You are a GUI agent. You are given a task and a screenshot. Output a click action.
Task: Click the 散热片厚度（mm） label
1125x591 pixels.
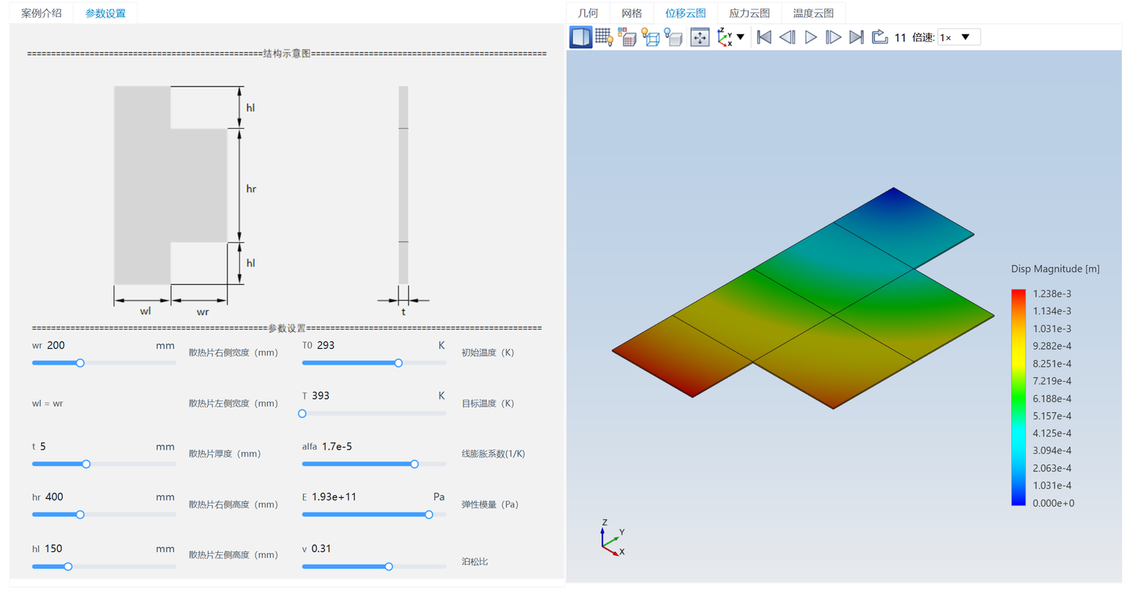point(224,454)
